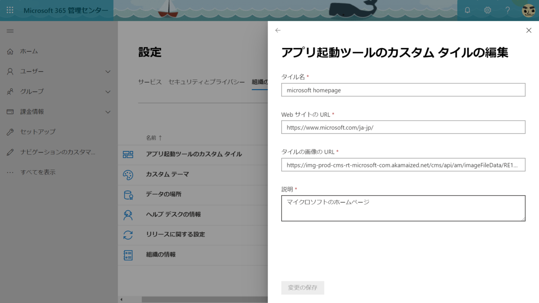Open the 組織の情報 setting
The image size is (539, 303).
(x=161, y=255)
